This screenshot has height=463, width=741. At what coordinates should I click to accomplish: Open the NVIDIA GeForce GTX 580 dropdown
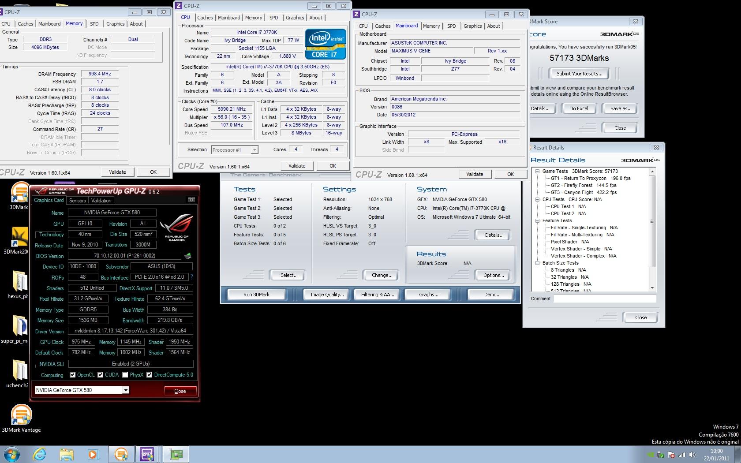point(125,390)
